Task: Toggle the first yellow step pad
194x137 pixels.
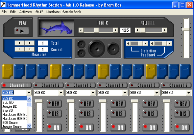Action: click(x=8, y=72)
